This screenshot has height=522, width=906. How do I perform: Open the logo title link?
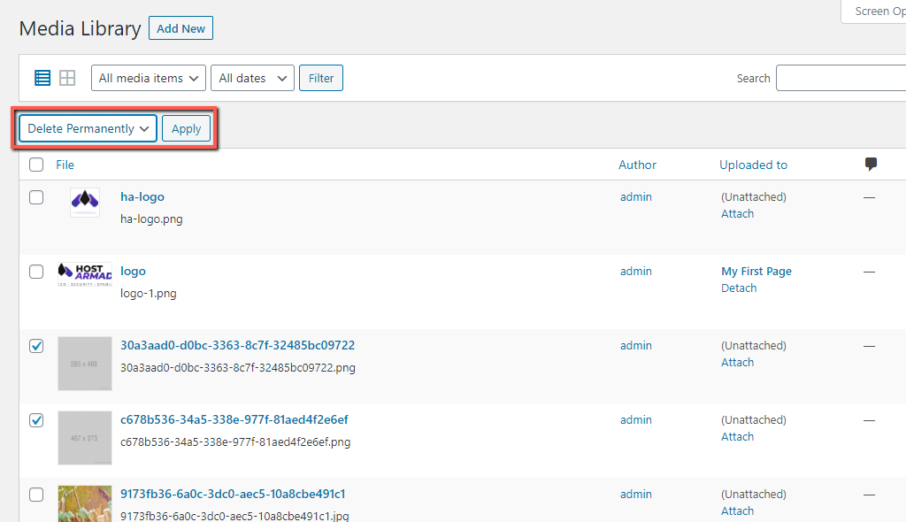click(133, 272)
